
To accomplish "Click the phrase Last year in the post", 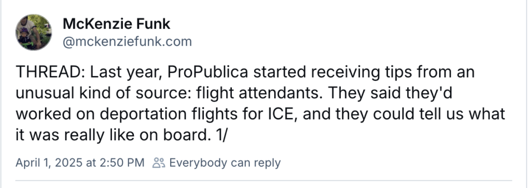I will [125, 73].
